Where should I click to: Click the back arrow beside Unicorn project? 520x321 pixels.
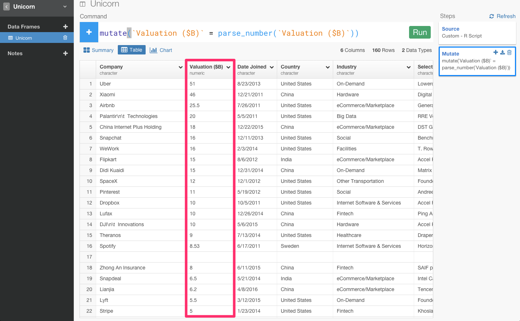click(x=7, y=7)
